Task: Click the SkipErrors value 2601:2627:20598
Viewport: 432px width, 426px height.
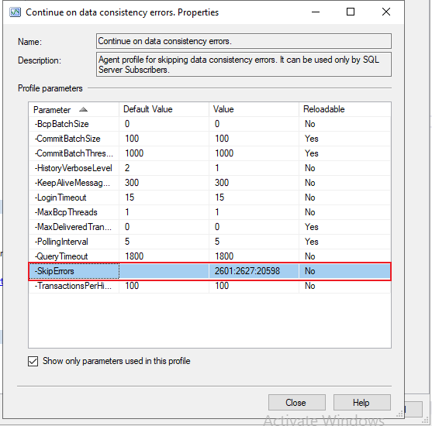Action: 247,271
